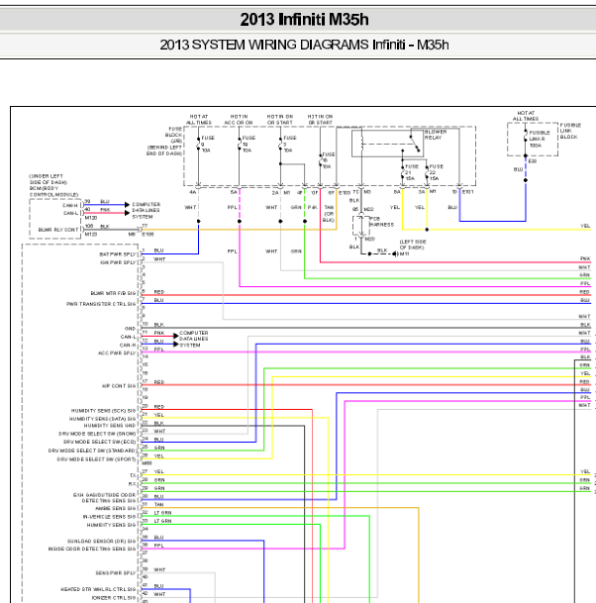This screenshot has width=596, height=603.
Task: Select the "RX" pin 28 label
Action: click(132, 484)
